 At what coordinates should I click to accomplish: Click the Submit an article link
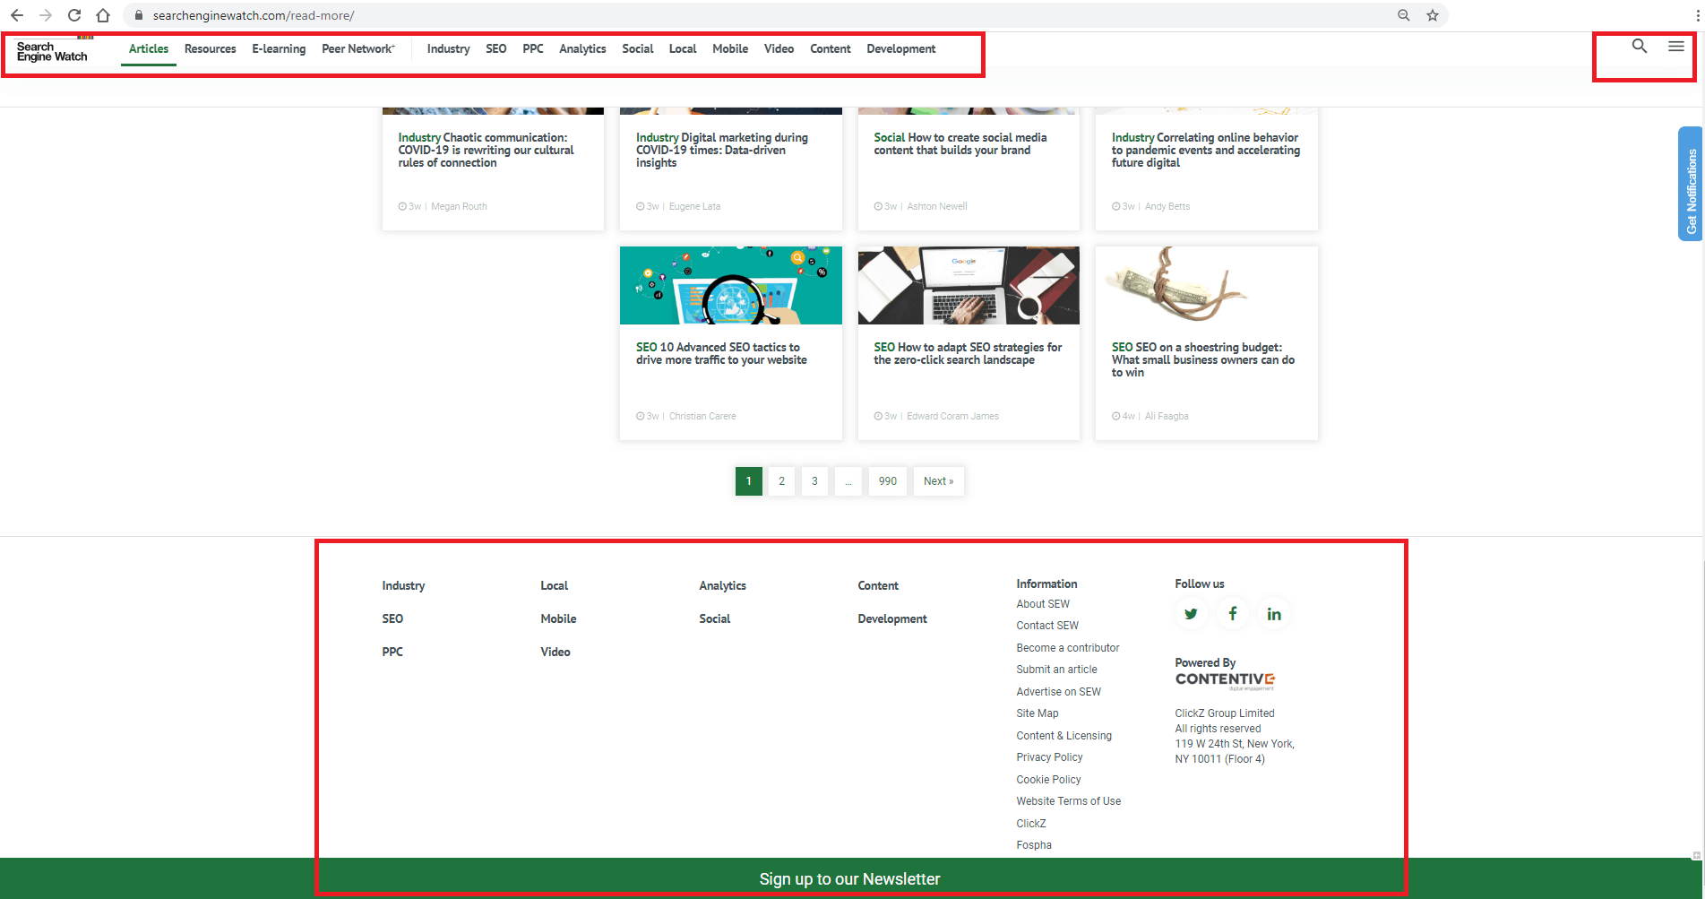(x=1056, y=670)
